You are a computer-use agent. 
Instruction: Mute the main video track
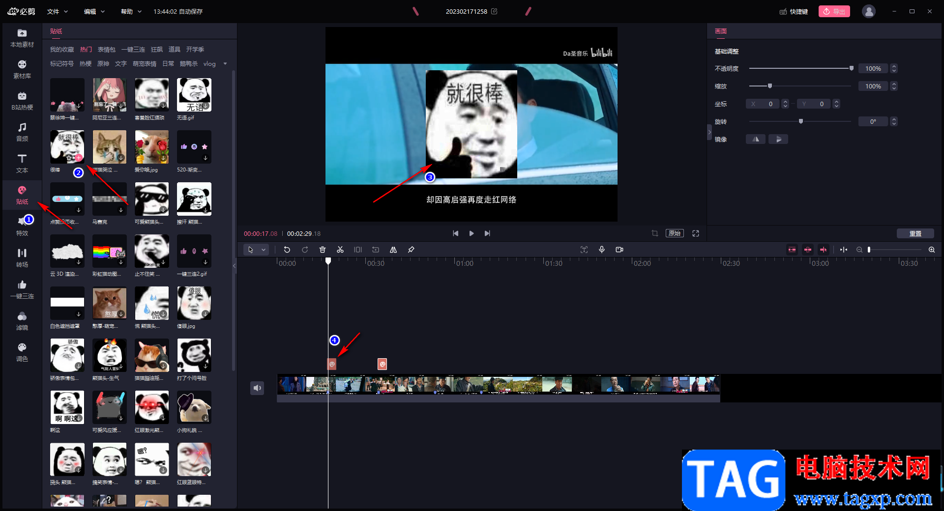pyautogui.click(x=257, y=388)
